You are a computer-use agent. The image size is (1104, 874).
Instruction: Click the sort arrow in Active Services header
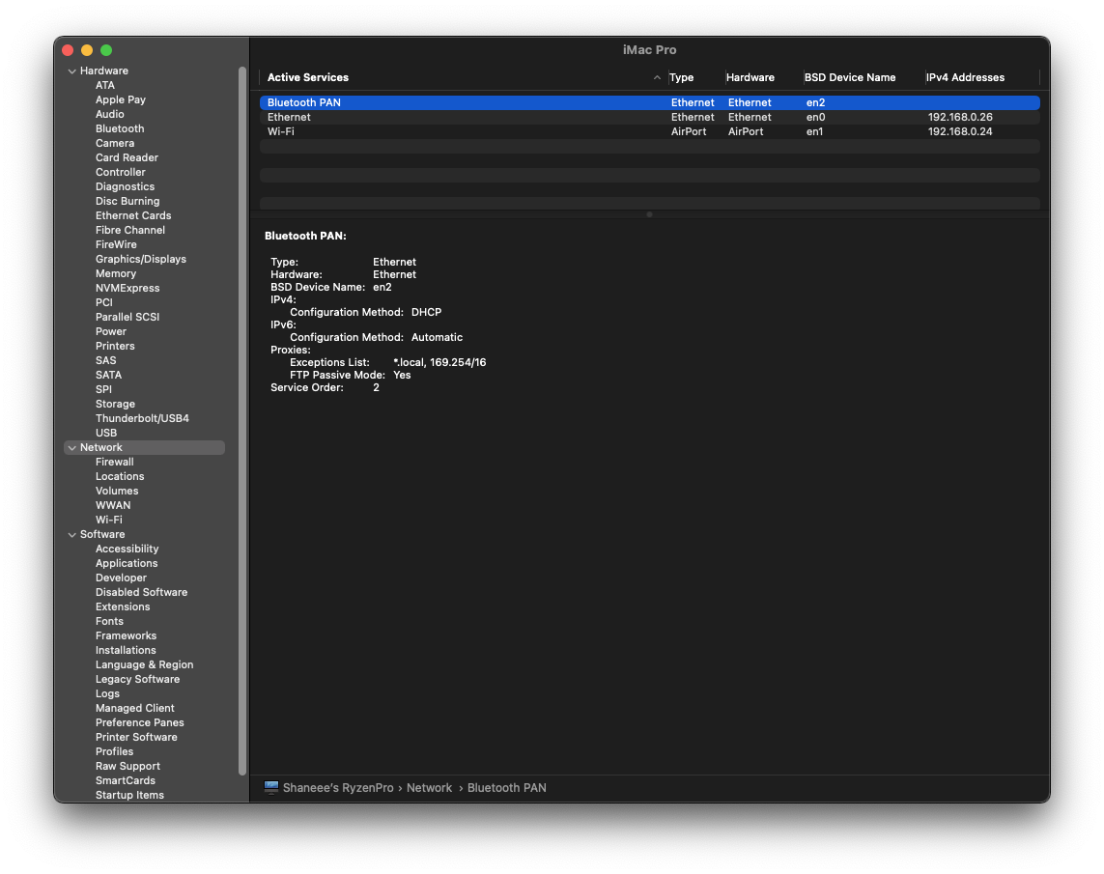tap(657, 78)
